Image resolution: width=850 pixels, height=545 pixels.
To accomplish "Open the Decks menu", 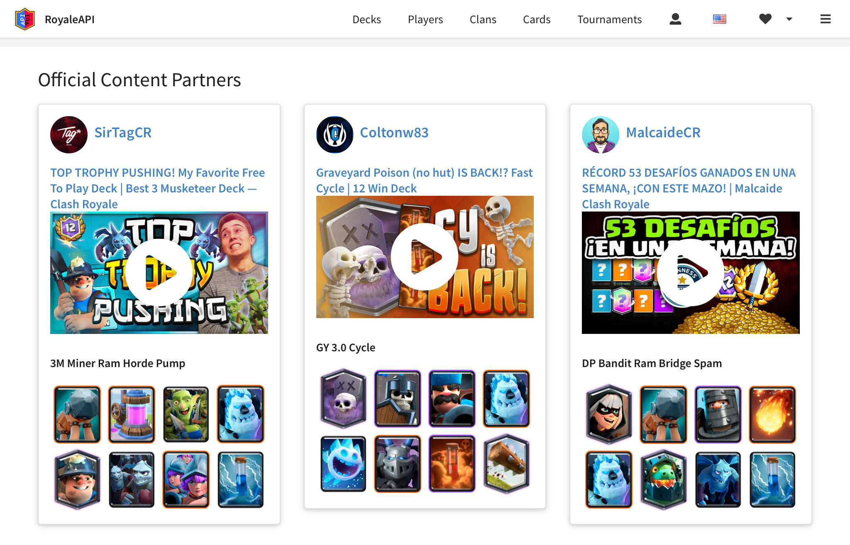I will [x=366, y=19].
